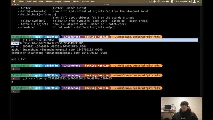Click the Wi-Fi status icon
213x120 pixels.
(x=158, y=1)
